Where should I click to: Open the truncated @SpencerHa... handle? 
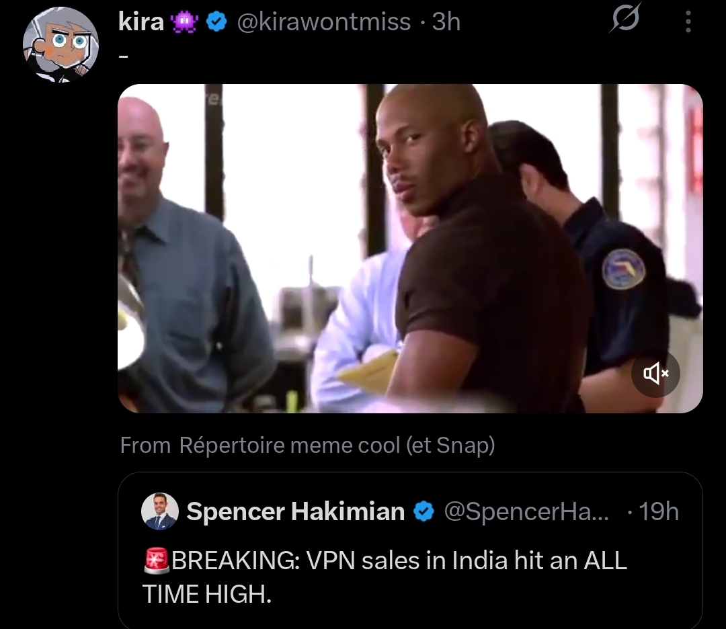[526, 511]
